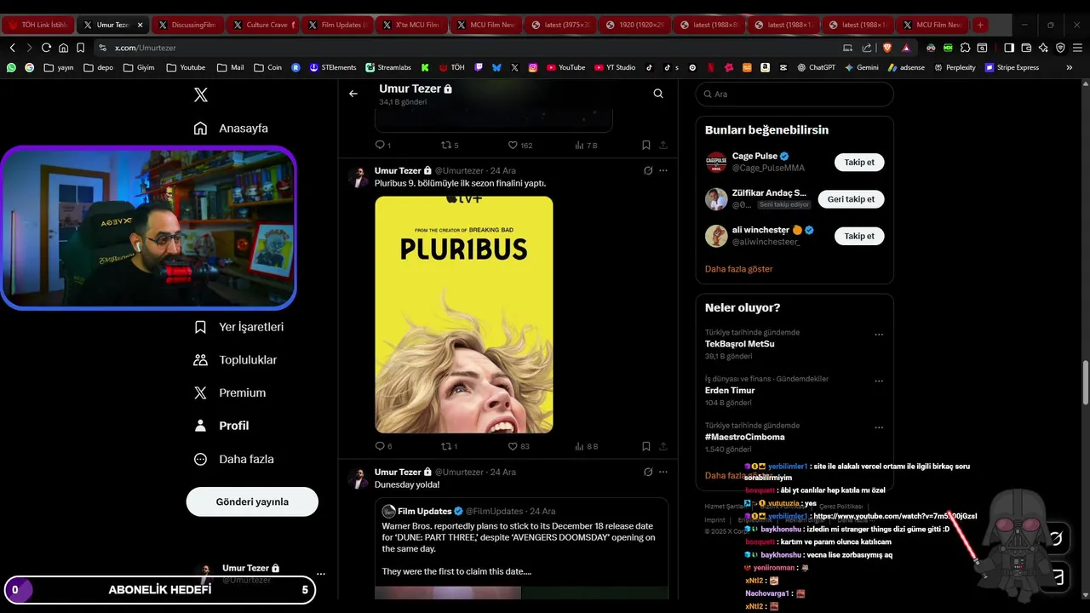1090x613 pixels.
Task: Open more options on Dunesday post
Action: [x=663, y=472]
